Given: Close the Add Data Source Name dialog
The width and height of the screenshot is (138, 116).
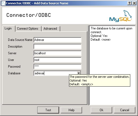Looking at the screenshot, I should click(x=134, y=3).
